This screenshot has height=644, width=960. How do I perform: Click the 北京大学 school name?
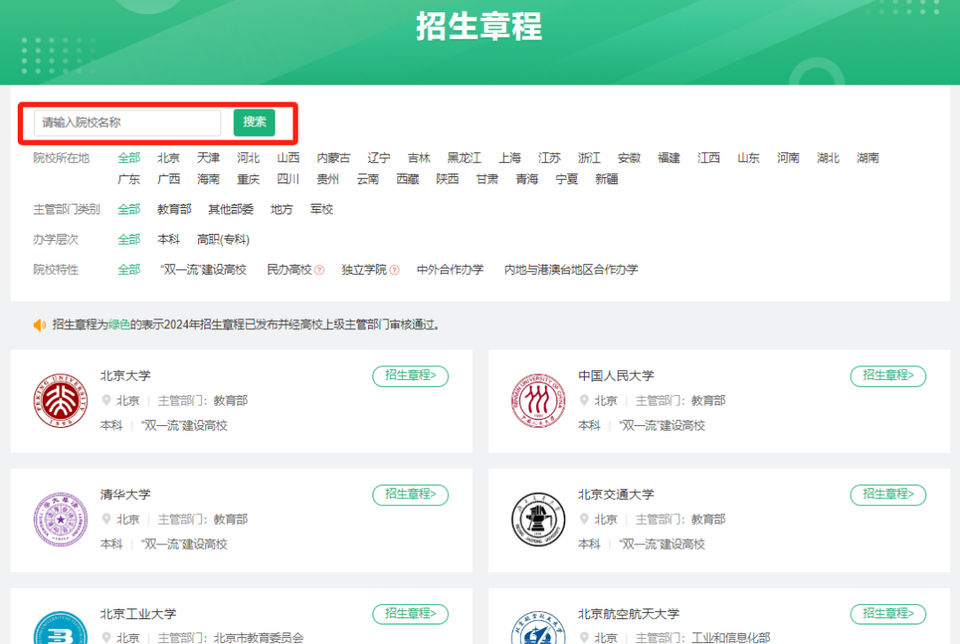click(x=125, y=375)
